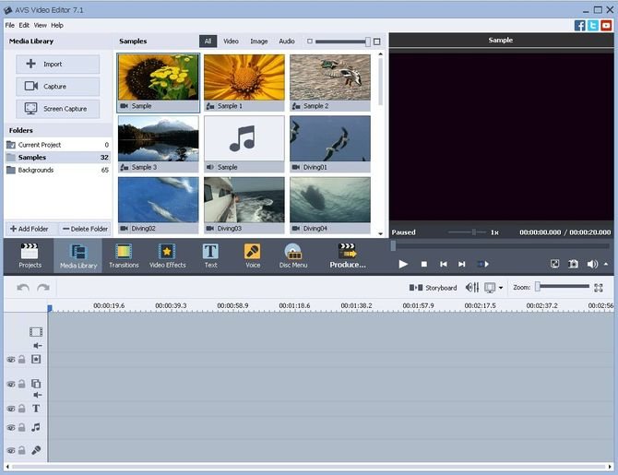This screenshot has height=475, width=618.
Task: Play the preview video
Action: click(403, 264)
